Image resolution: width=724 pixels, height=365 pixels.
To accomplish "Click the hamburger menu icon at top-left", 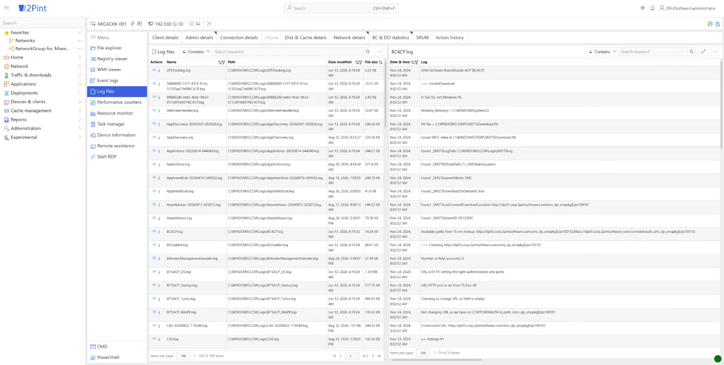I will 6,8.
